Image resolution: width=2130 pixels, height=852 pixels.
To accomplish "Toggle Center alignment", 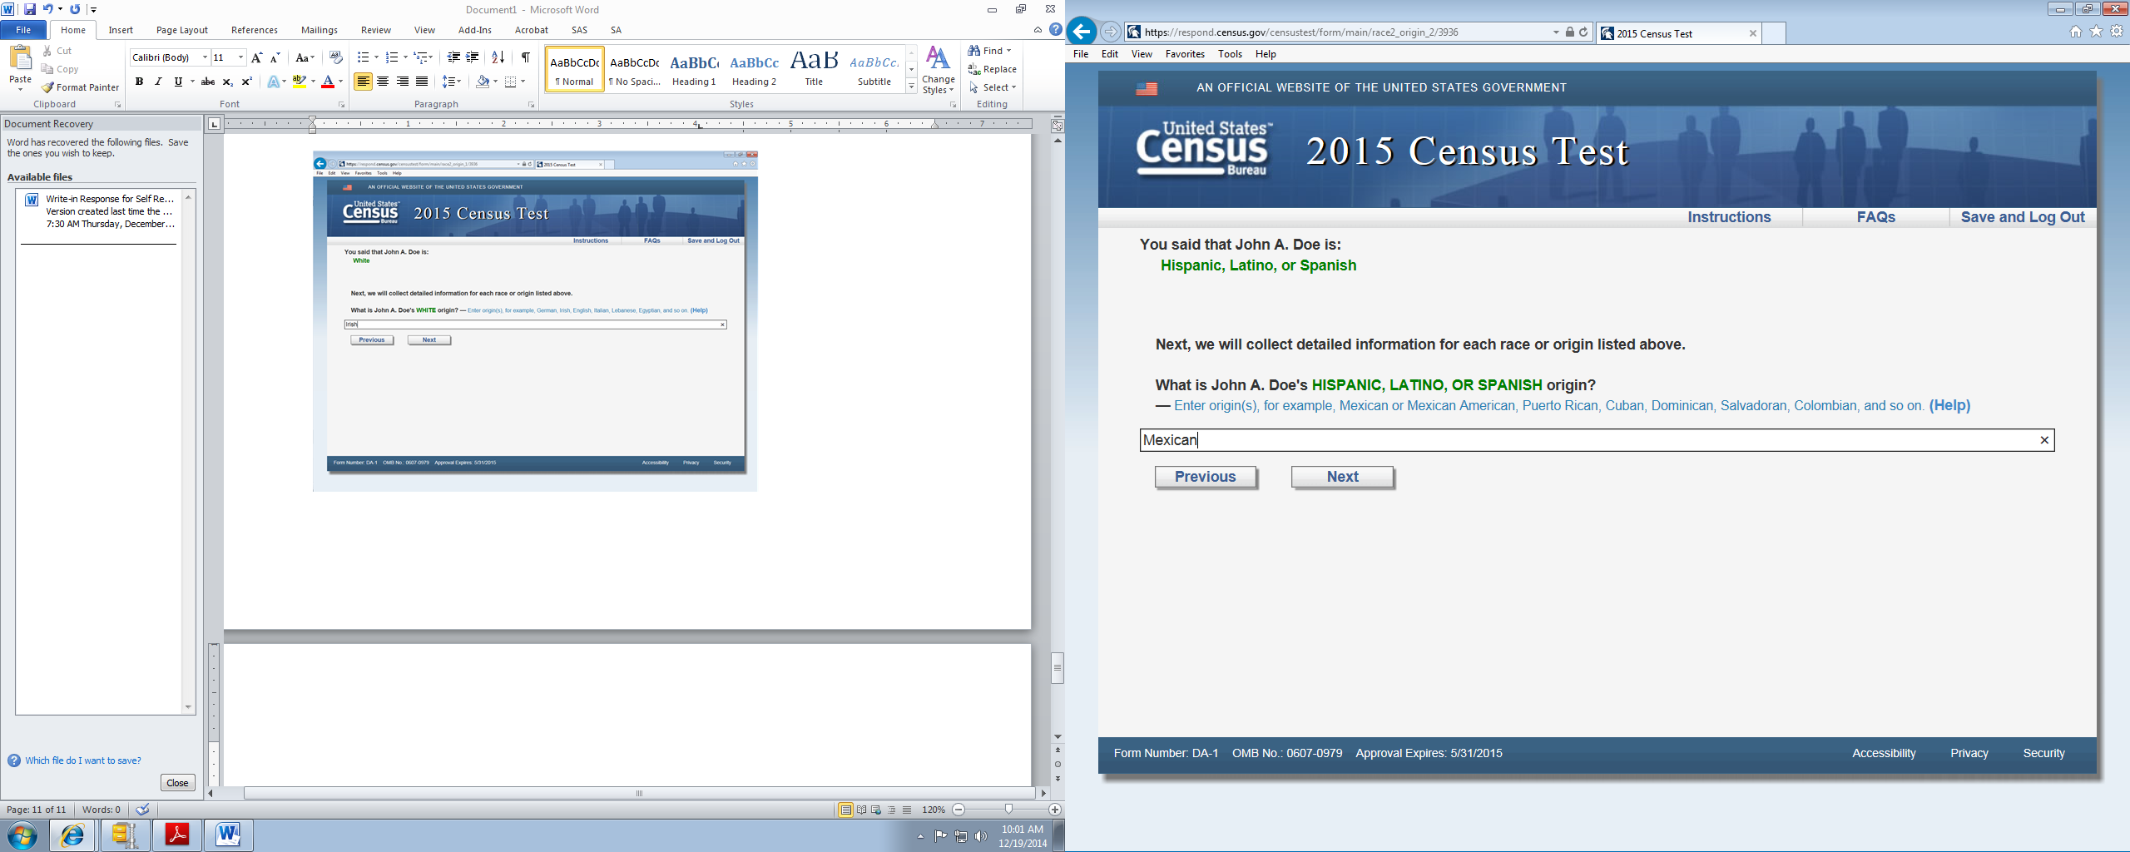I will 383,82.
